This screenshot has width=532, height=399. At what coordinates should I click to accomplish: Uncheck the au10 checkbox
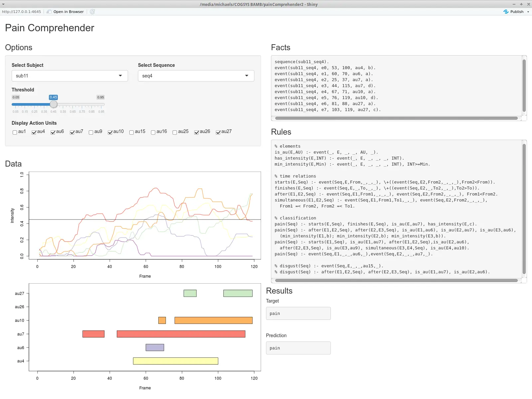[x=110, y=132]
